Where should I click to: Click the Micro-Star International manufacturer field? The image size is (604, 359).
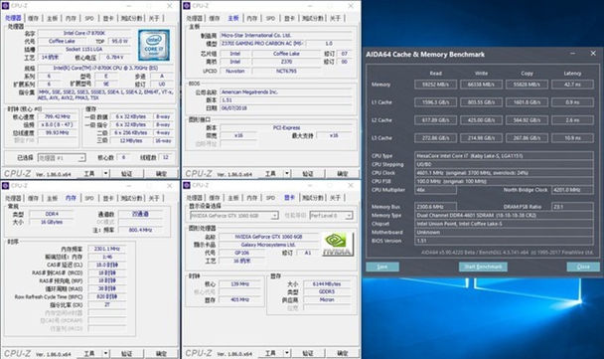(286, 35)
